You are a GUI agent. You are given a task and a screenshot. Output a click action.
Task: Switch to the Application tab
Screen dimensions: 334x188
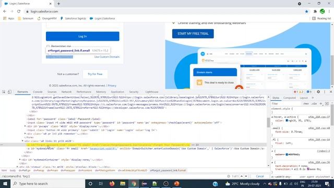pos(117,92)
